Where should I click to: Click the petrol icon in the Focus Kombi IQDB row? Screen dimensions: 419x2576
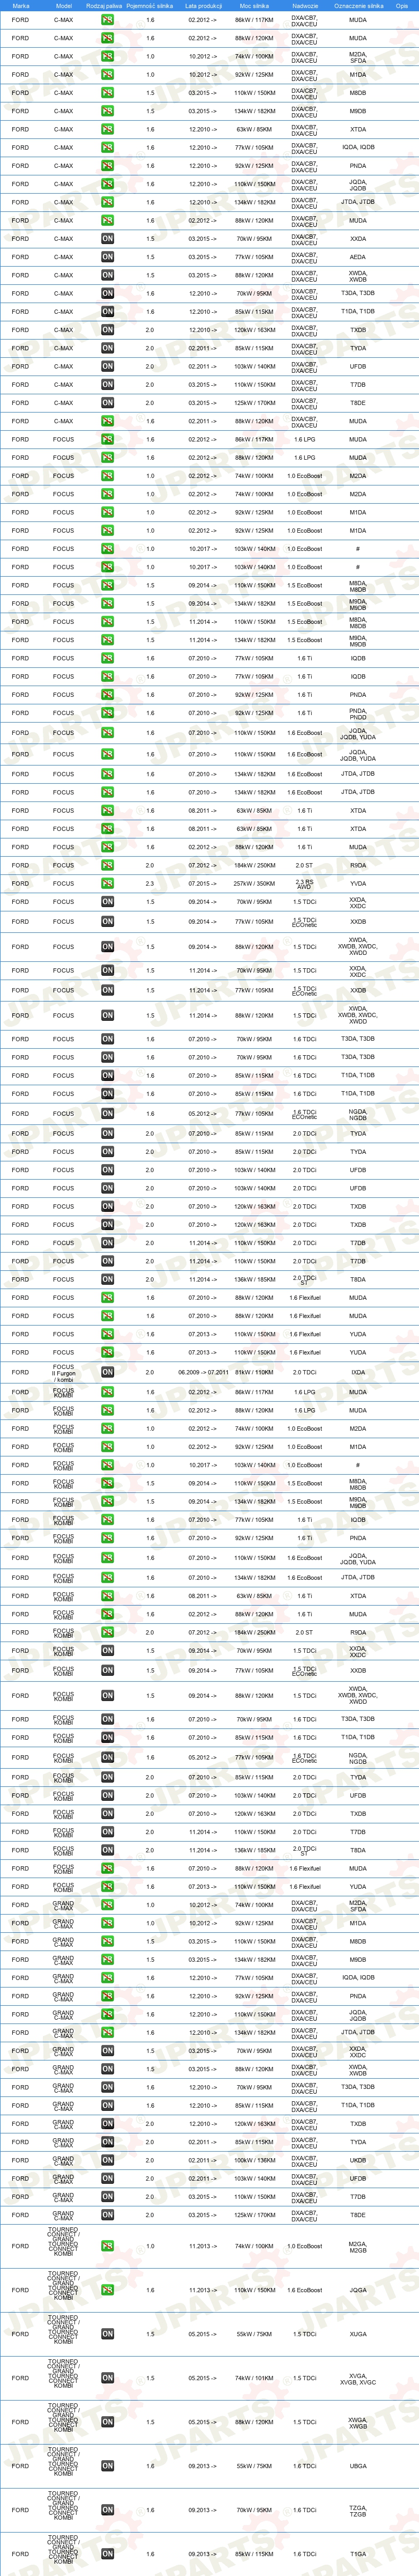pyautogui.click(x=107, y=1520)
